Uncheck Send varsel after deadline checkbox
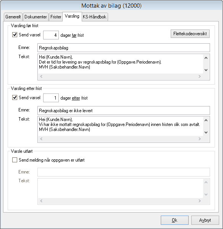This screenshot has width=223, height=229. [15, 98]
